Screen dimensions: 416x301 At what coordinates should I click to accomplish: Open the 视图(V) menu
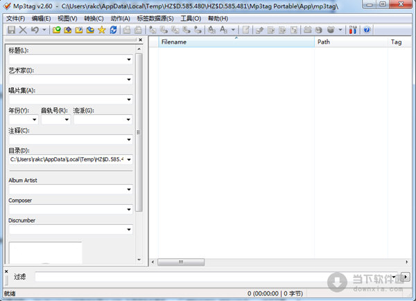point(67,19)
